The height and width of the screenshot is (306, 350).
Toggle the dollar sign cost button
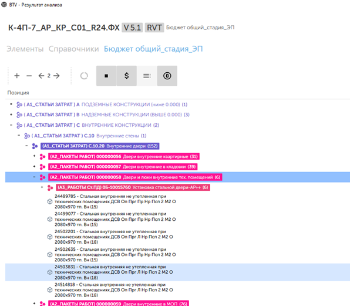[x=127, y=76]
